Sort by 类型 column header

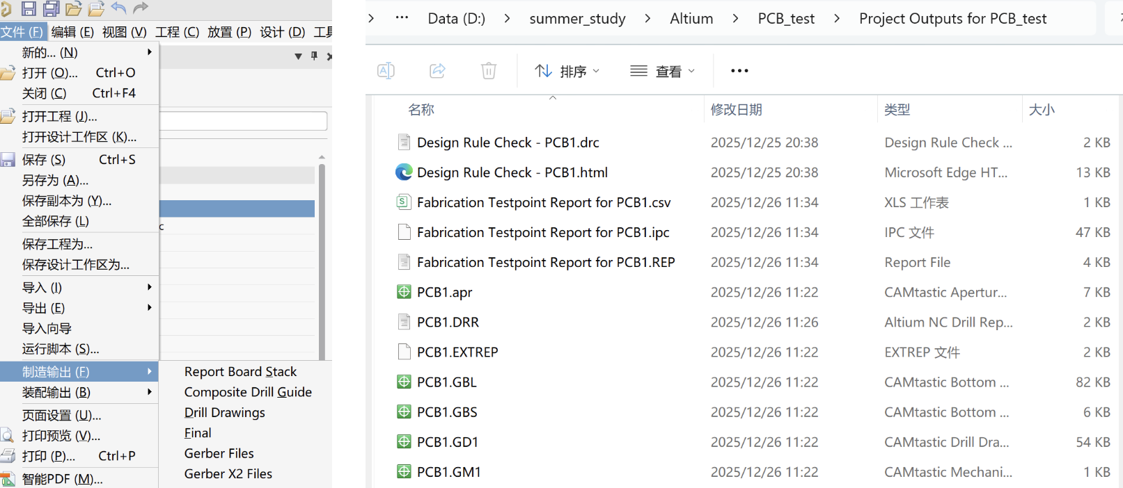[897, 109]
